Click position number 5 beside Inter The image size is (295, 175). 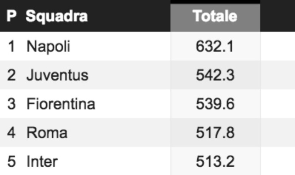point(12,161)
